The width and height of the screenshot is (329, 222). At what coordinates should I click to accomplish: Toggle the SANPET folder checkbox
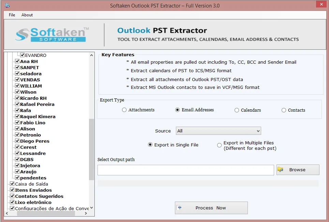coord(17,67)
